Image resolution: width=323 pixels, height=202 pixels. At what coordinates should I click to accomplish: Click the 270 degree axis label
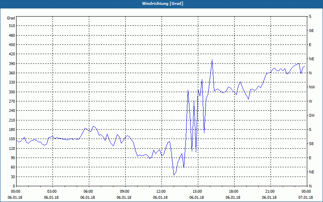click(x=12, y=101)
